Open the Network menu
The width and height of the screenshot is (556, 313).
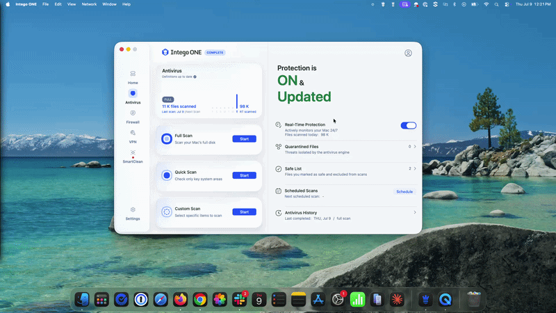(89, 4)
